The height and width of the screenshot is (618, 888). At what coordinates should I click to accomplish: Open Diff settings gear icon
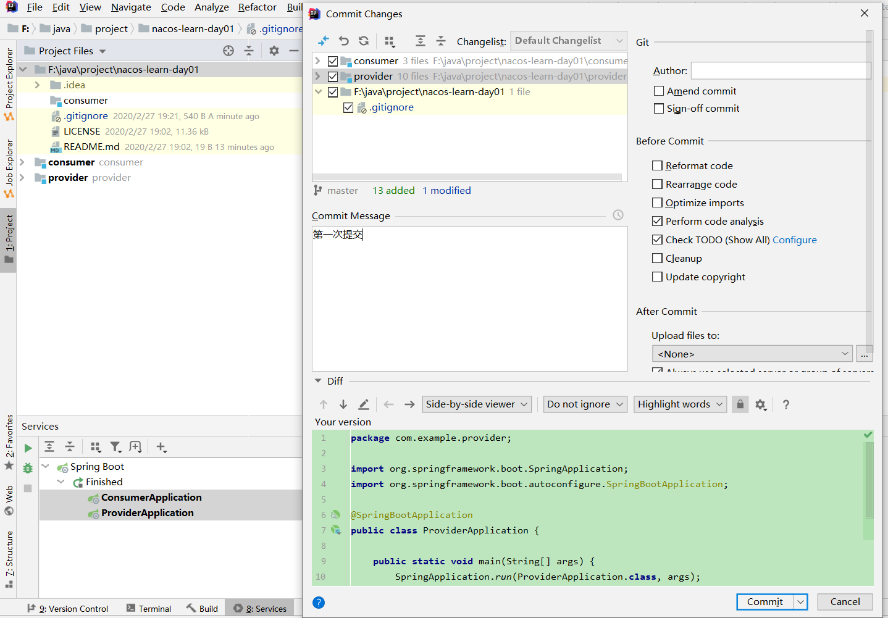pos(761,404)
